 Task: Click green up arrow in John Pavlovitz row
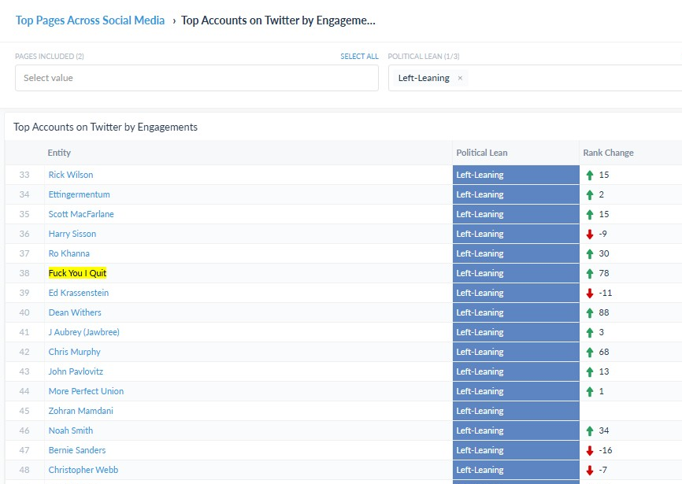[590, 372]
